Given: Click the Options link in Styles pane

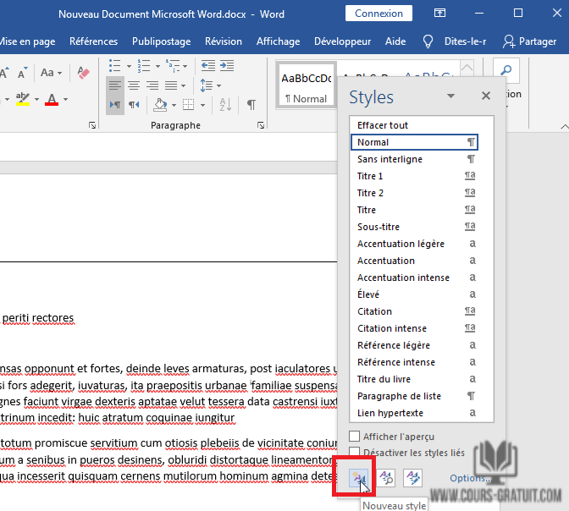Looking at the screenshot, I should [x=470, y=478].
